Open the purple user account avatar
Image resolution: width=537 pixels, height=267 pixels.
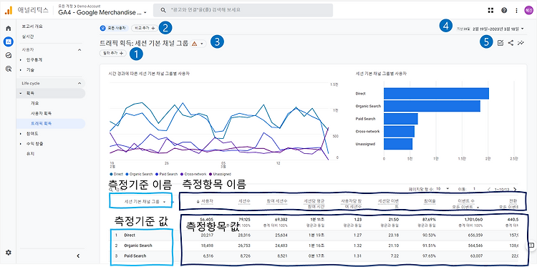pyautogui.click(x=528, y=10)
